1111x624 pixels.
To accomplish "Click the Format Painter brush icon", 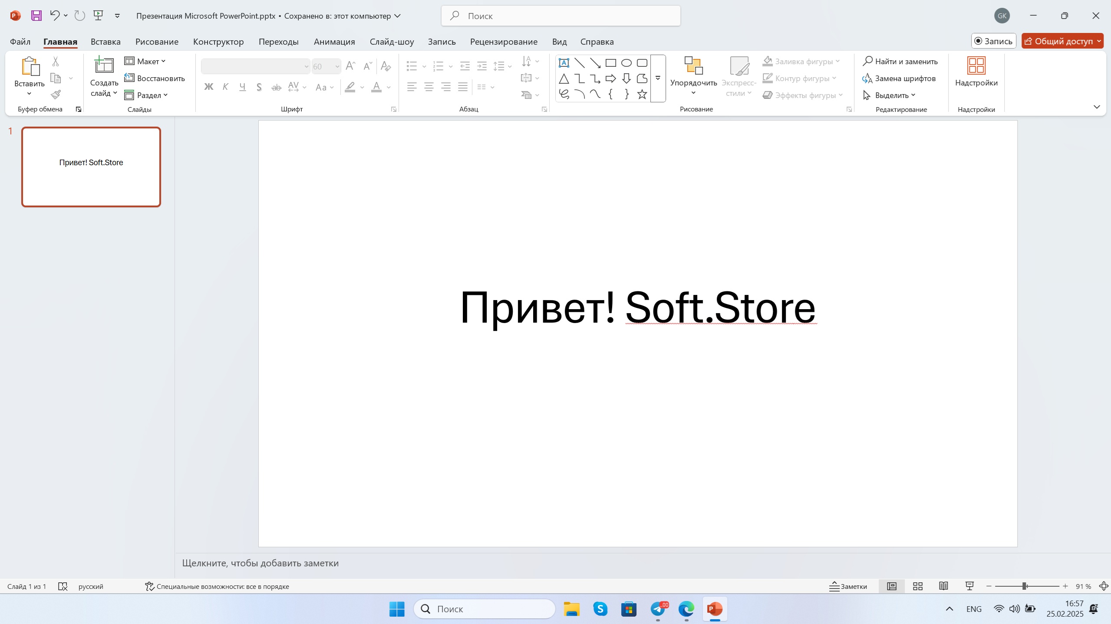I will (x=56, y=95).
